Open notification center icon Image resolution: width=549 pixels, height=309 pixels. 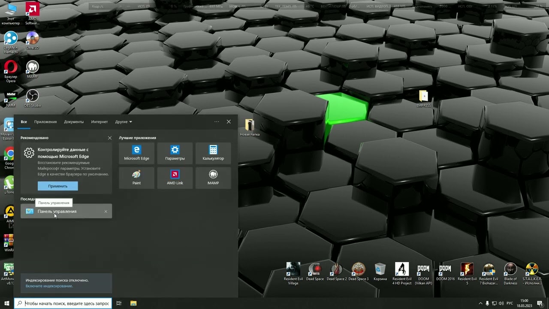540,303
